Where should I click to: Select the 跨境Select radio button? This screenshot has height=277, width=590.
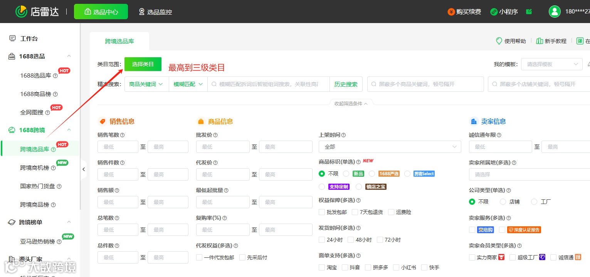point(407,174)
